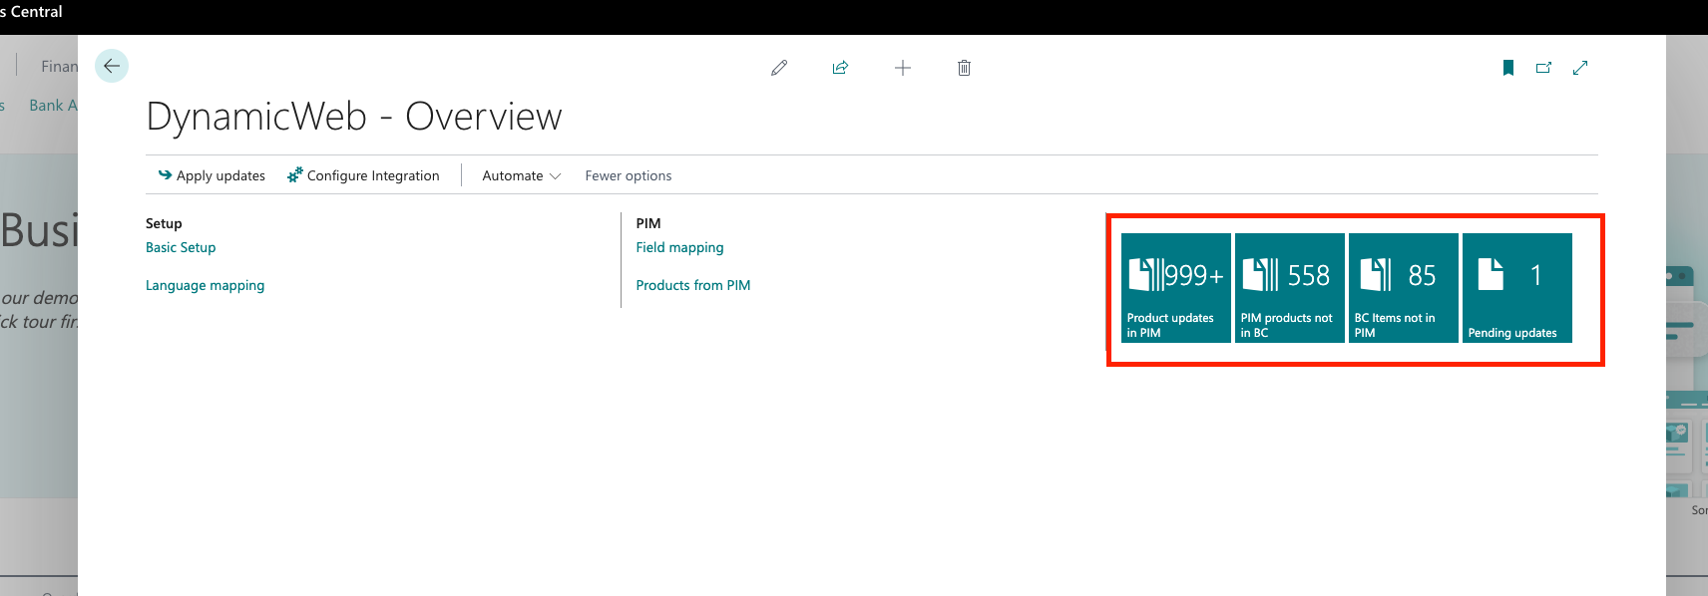1708x596 pixels.
Task: Click the bookmark icon
Action: tap(1508, 68)
